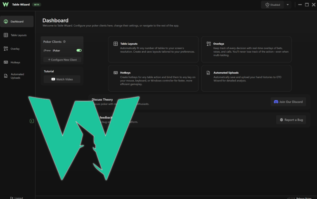Click the Hotkeys keyboard icon in sidebar
The height and width of the screenshot is (199, 317).
click(6, 62)
